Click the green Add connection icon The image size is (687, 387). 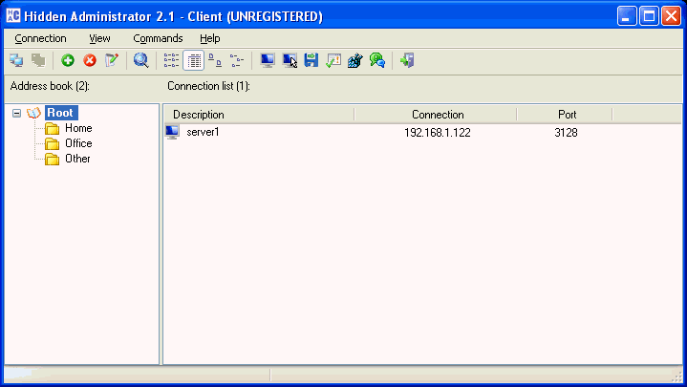point(68,61)
